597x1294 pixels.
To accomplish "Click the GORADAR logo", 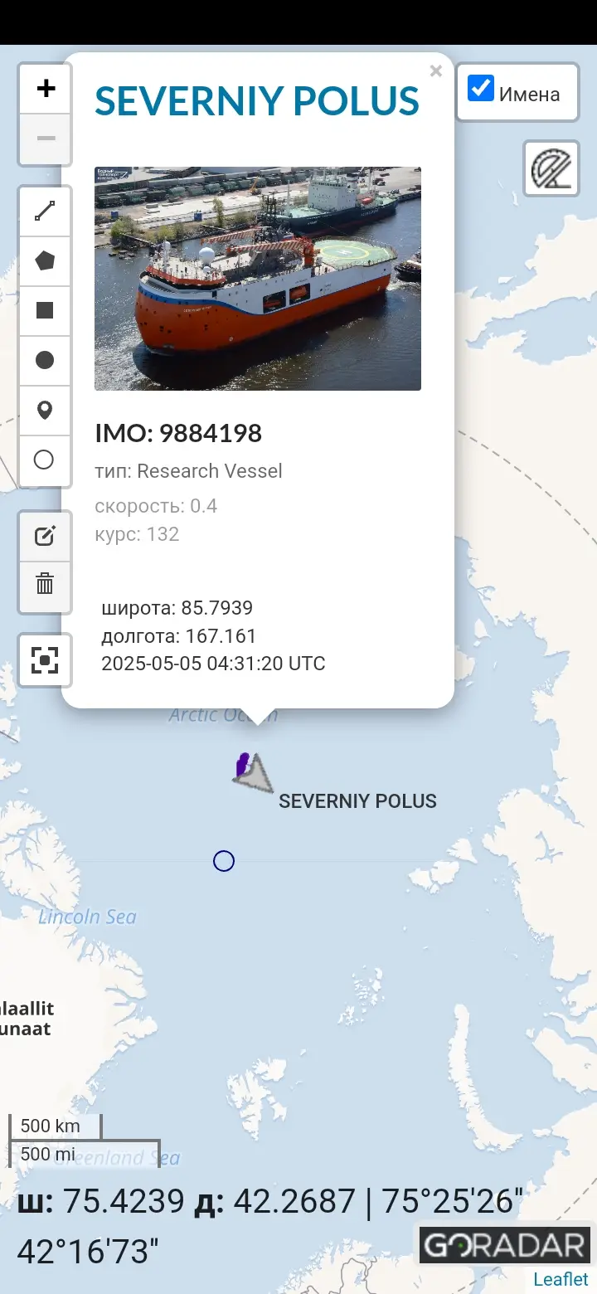I will pos(504,1244).
